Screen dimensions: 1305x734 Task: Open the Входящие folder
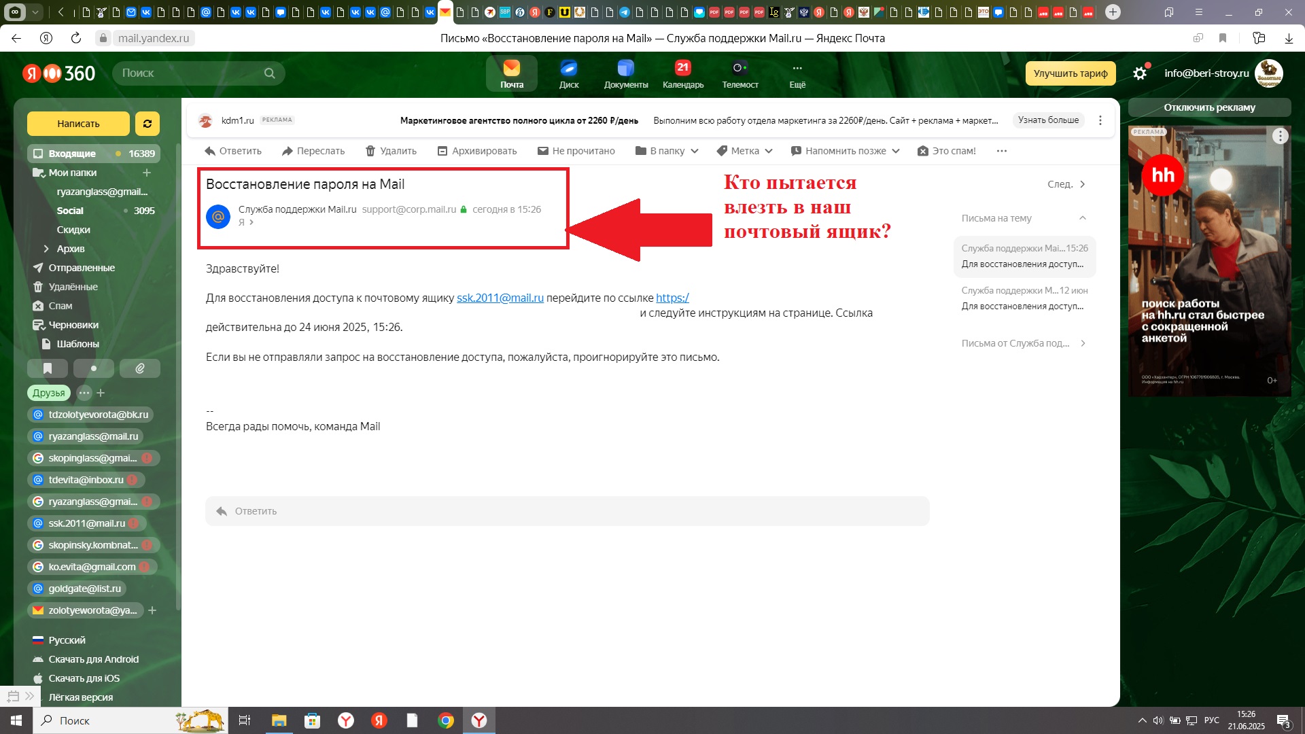(94, 154)
